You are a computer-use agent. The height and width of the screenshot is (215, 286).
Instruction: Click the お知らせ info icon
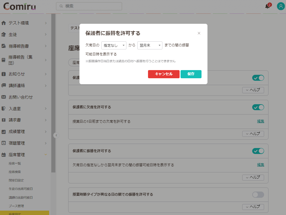coord(3,74)
